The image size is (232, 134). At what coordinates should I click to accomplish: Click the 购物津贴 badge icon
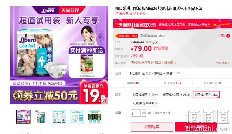(127, 36)
